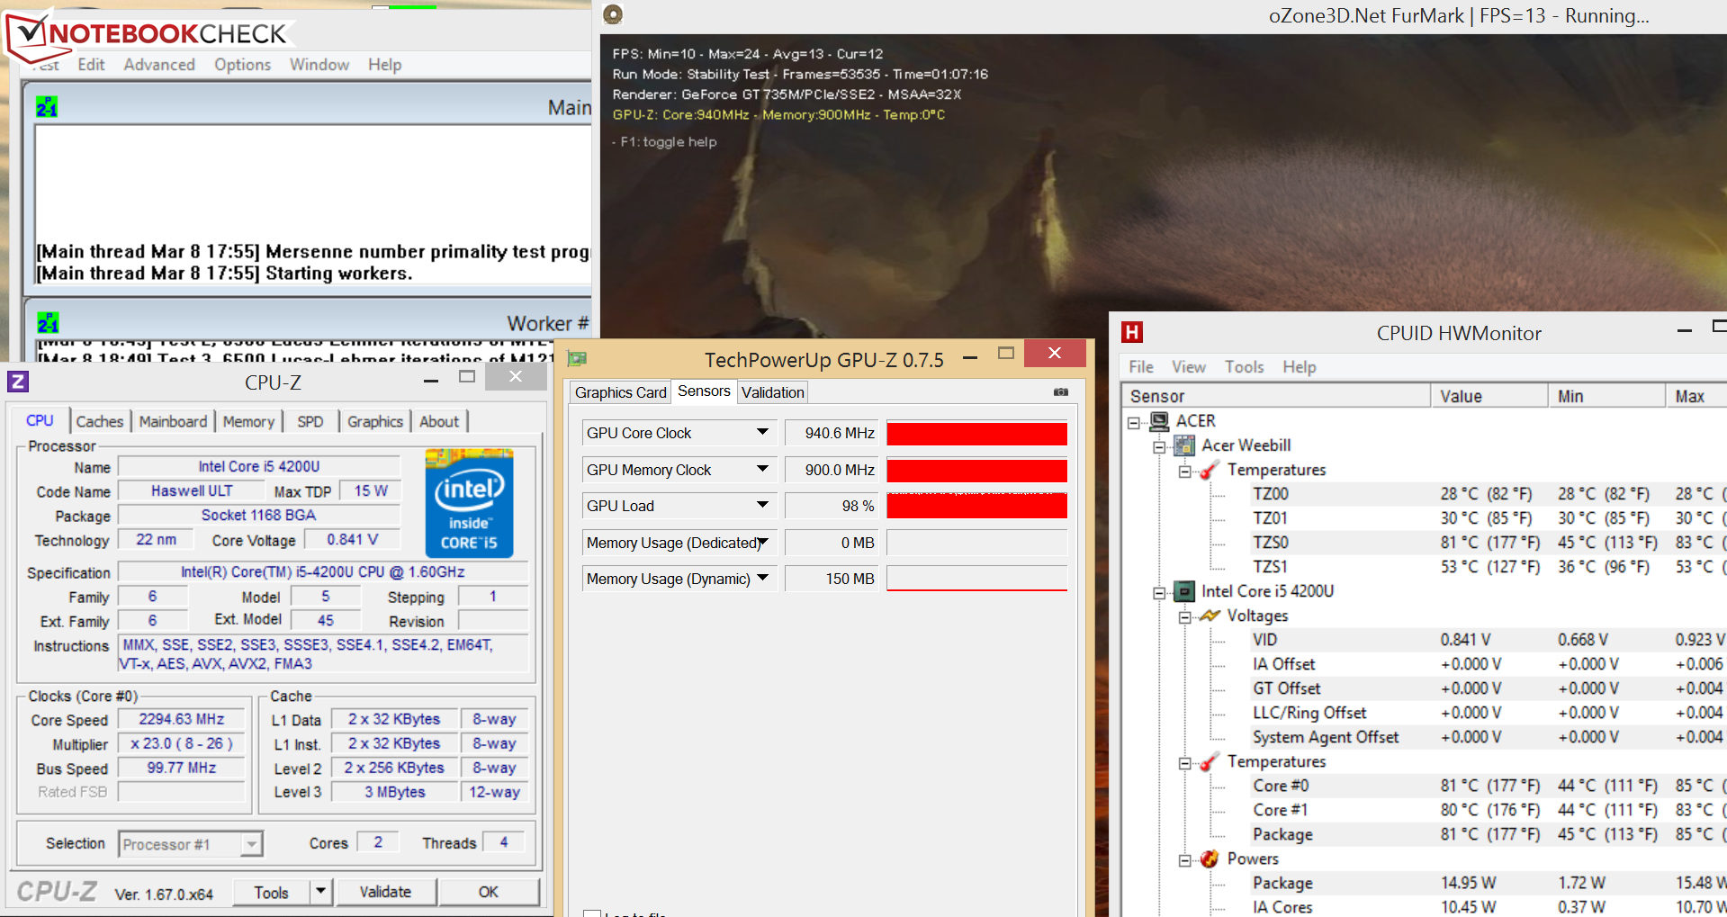Collapse the Voltages tree node
The height and width of the screenshot is (917, 1727).
pos(1185,616)
